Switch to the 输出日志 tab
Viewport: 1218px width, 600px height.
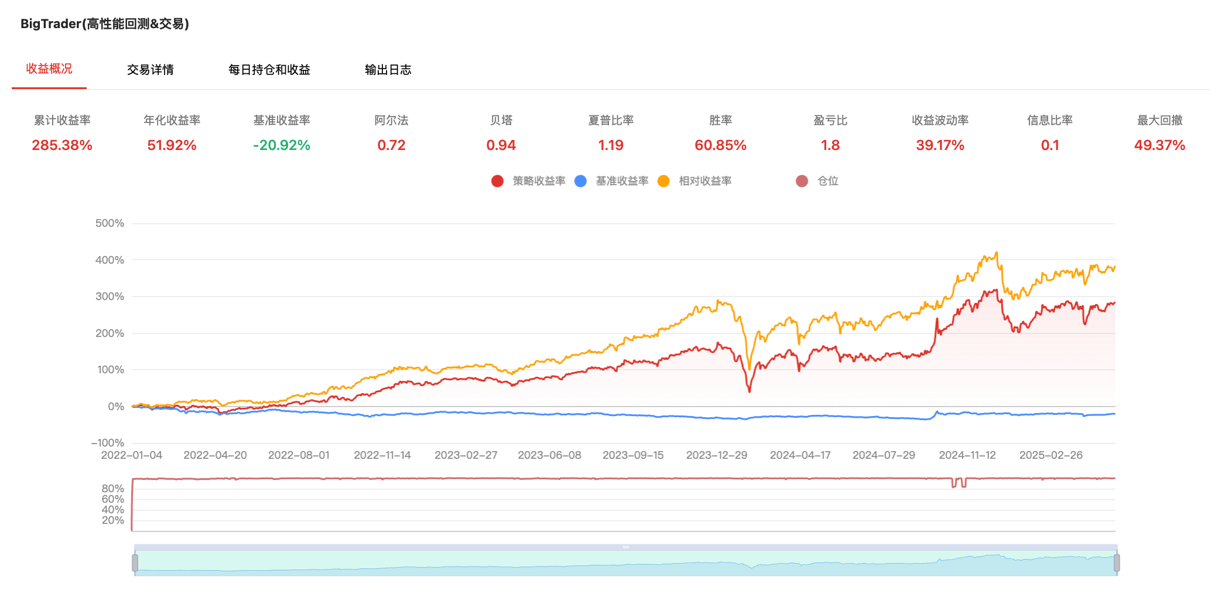[388, 70]
